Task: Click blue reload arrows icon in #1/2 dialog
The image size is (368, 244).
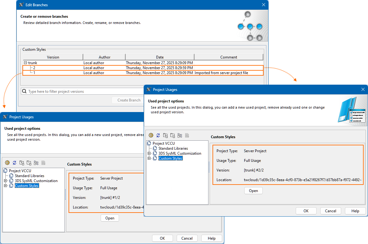Action: point(15,163)
